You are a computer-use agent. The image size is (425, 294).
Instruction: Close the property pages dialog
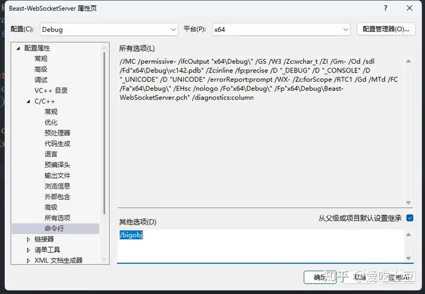[x=409, y=8]
